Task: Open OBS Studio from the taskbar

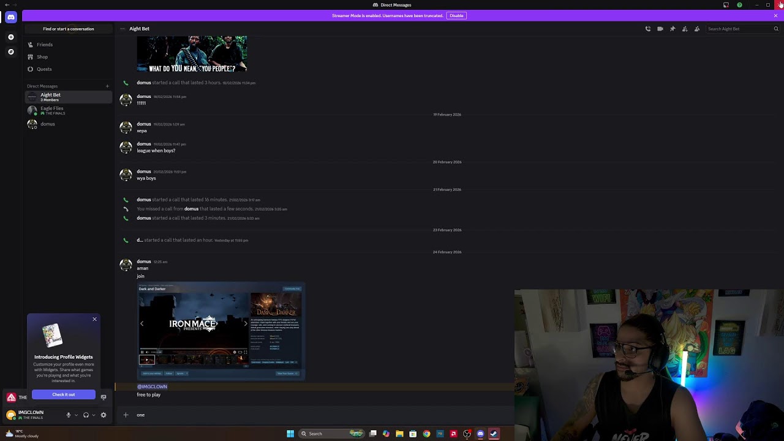Action: point(467,434)
